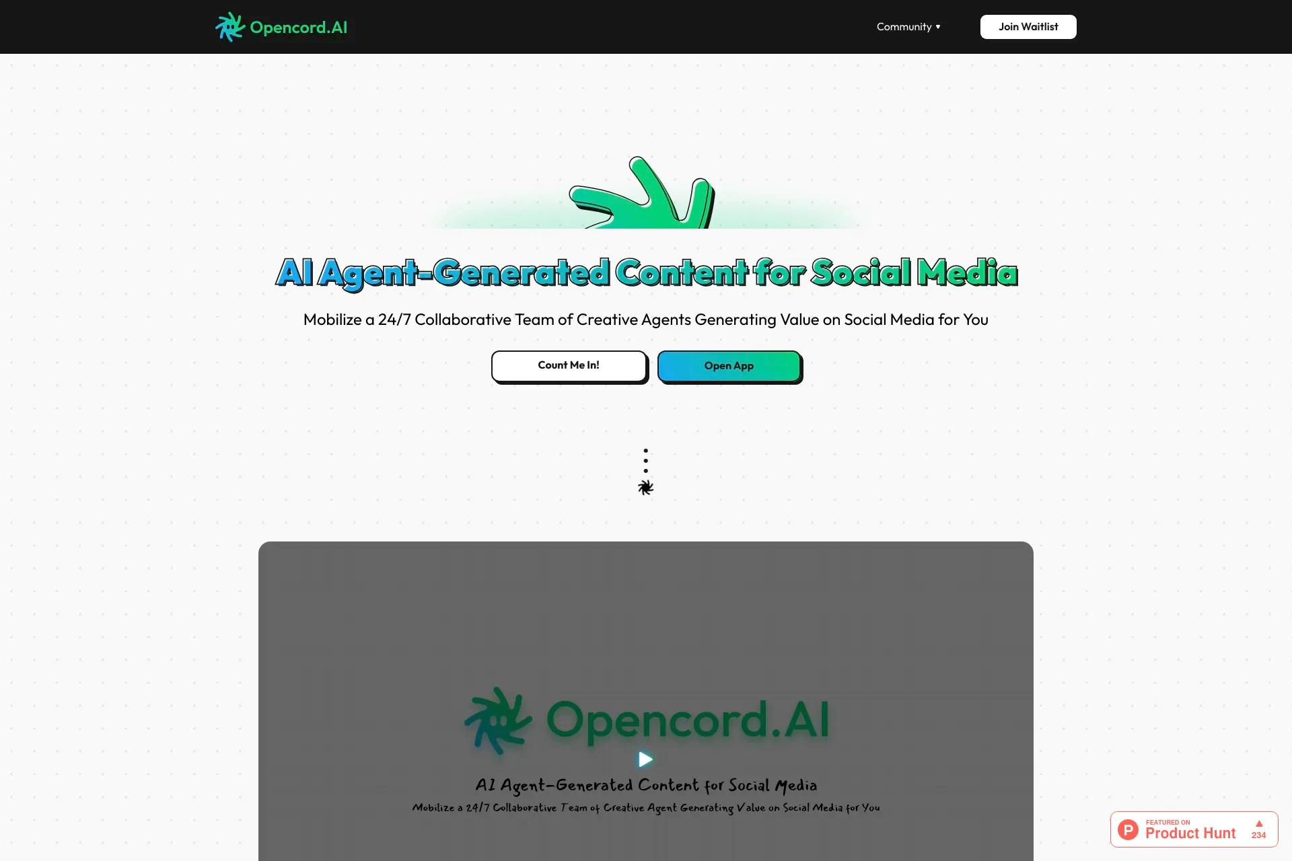Click the teal Open App gradient button
The height and width of the screenshot is (861, 1292).
pyautogui.click(x=729, y=364)
